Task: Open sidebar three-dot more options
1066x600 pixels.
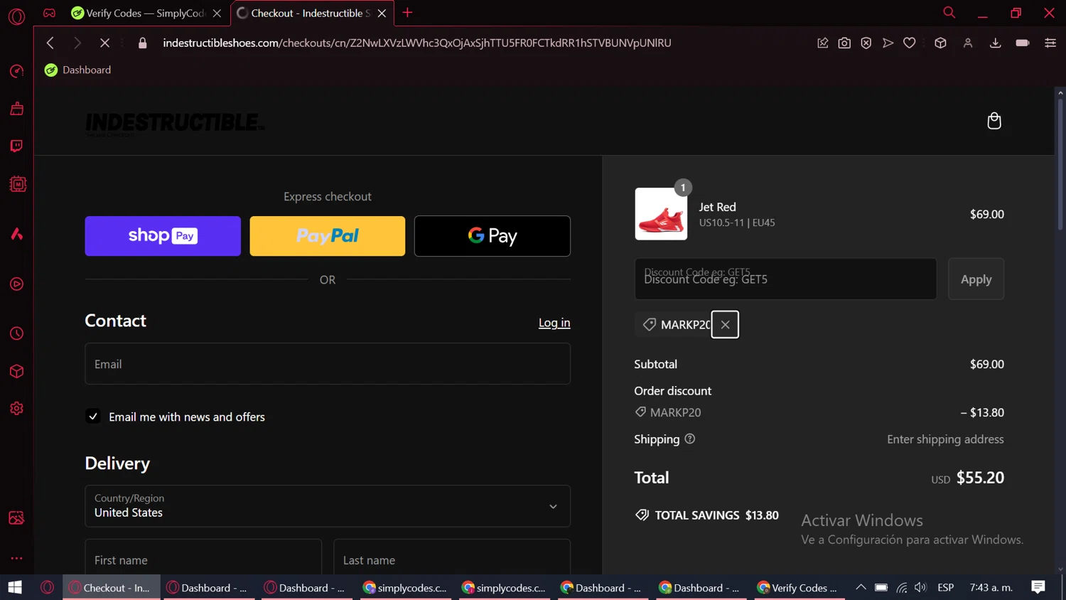Action: 16,558
